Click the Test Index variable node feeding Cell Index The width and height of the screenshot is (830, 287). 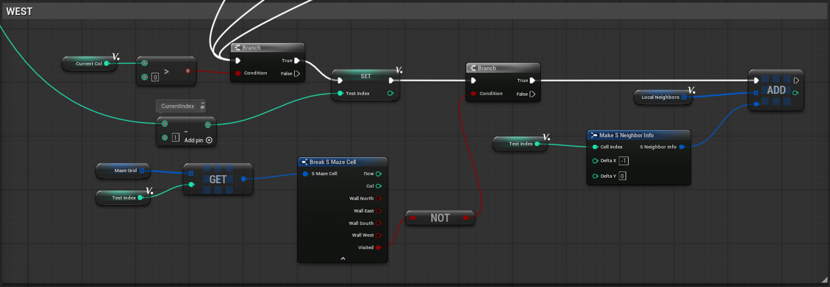[521, 144]
